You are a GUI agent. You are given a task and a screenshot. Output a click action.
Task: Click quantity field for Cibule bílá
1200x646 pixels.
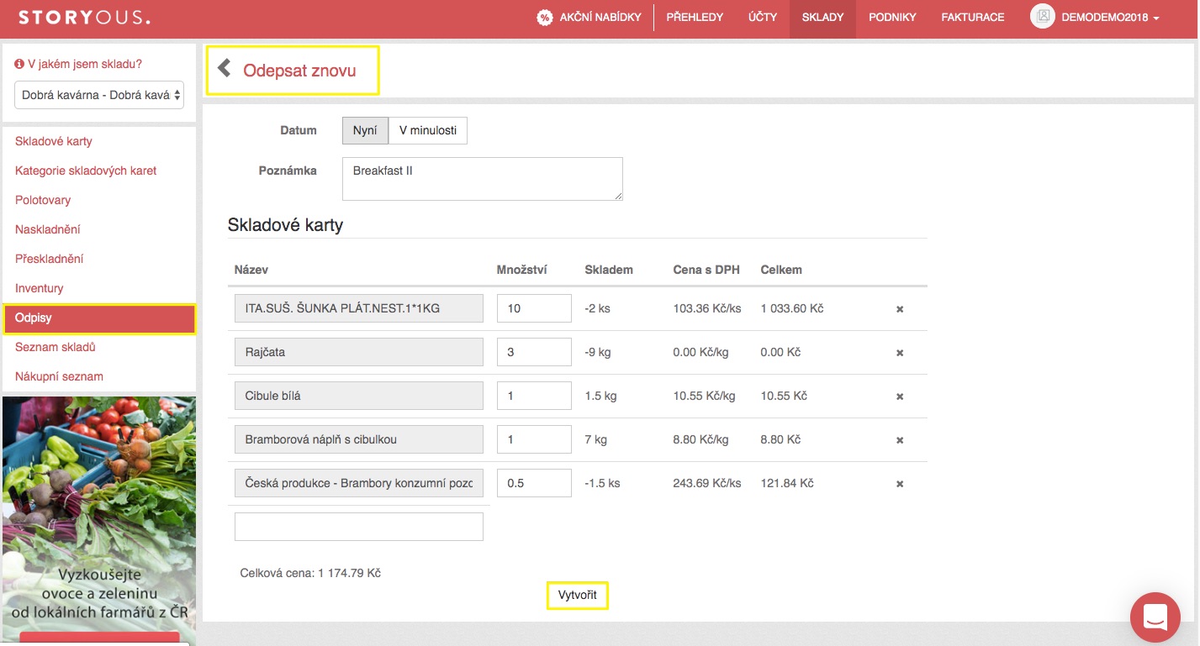tap(534, 396)
